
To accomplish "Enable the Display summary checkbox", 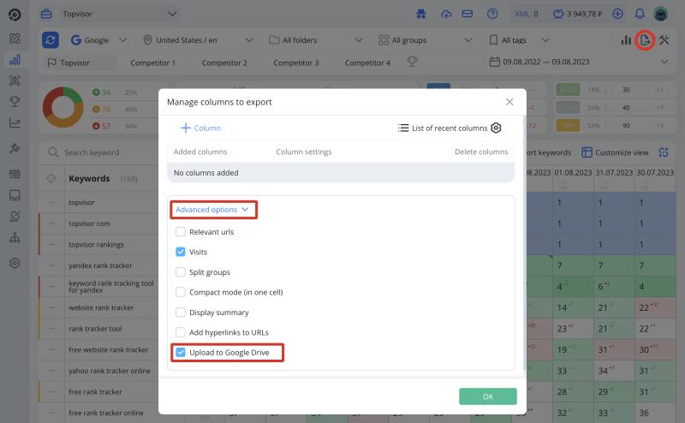I will pyautogui.click(x=181, y=312).
